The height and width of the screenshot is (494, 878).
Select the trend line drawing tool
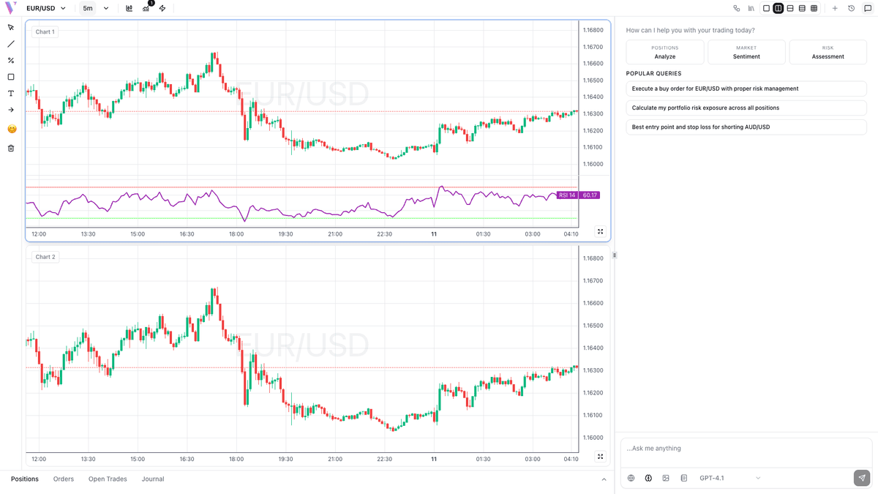point(10,43)
